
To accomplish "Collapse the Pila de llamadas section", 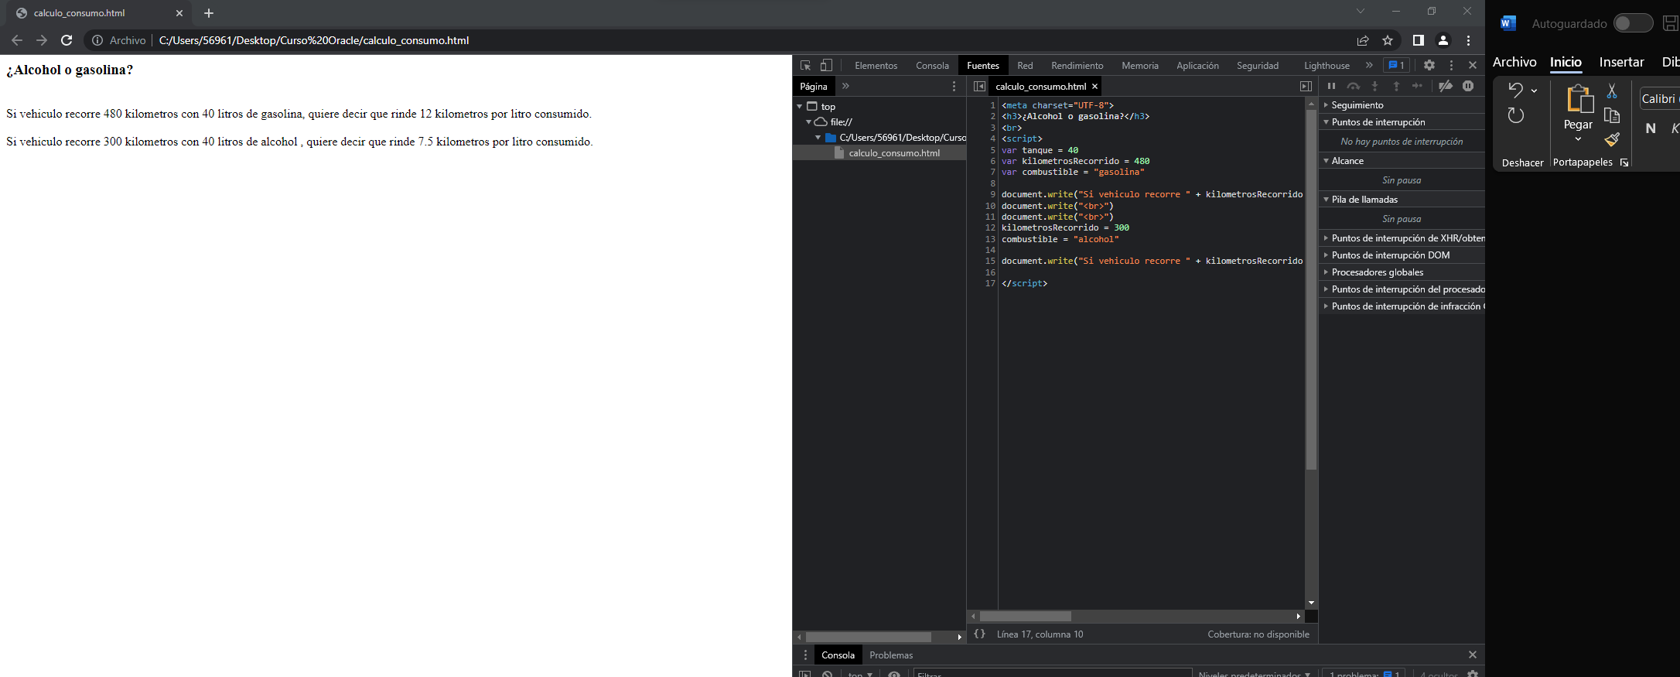I will pos(1401,200).
